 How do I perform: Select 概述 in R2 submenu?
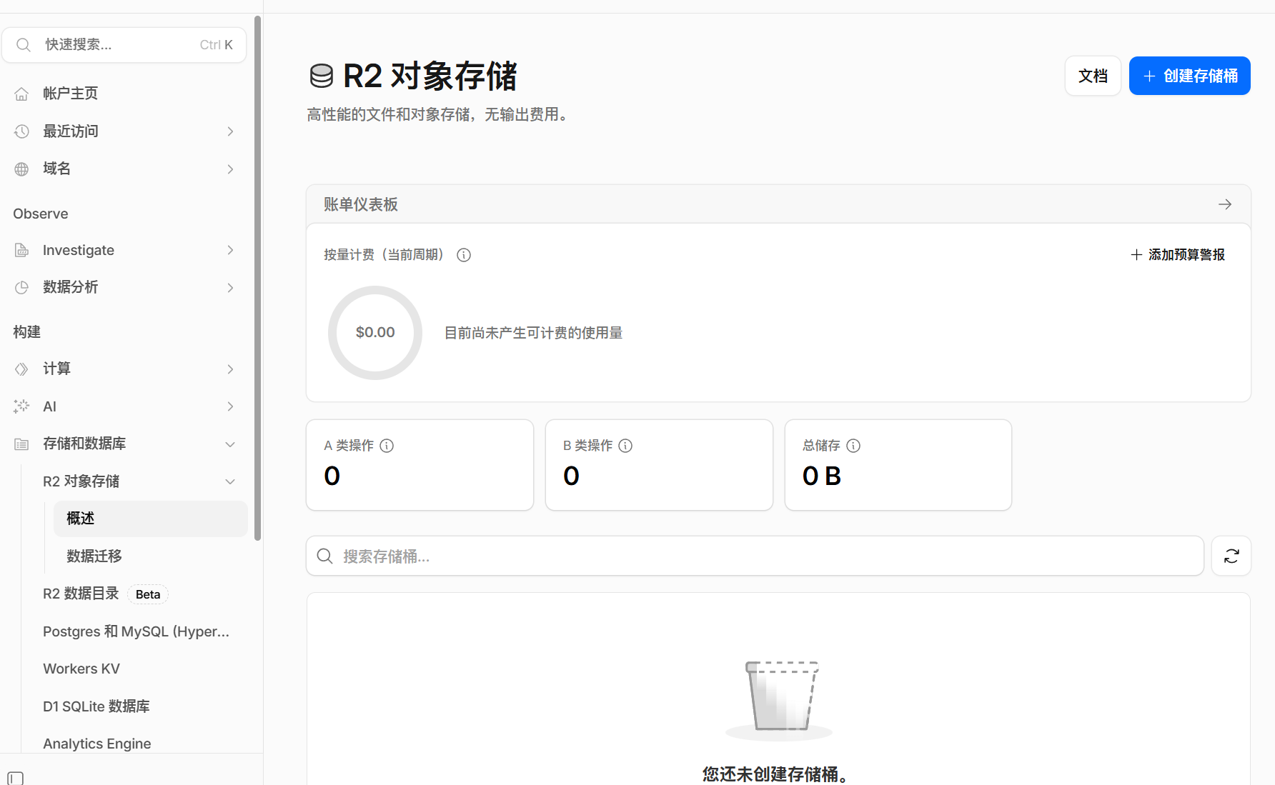coord(151,519)
